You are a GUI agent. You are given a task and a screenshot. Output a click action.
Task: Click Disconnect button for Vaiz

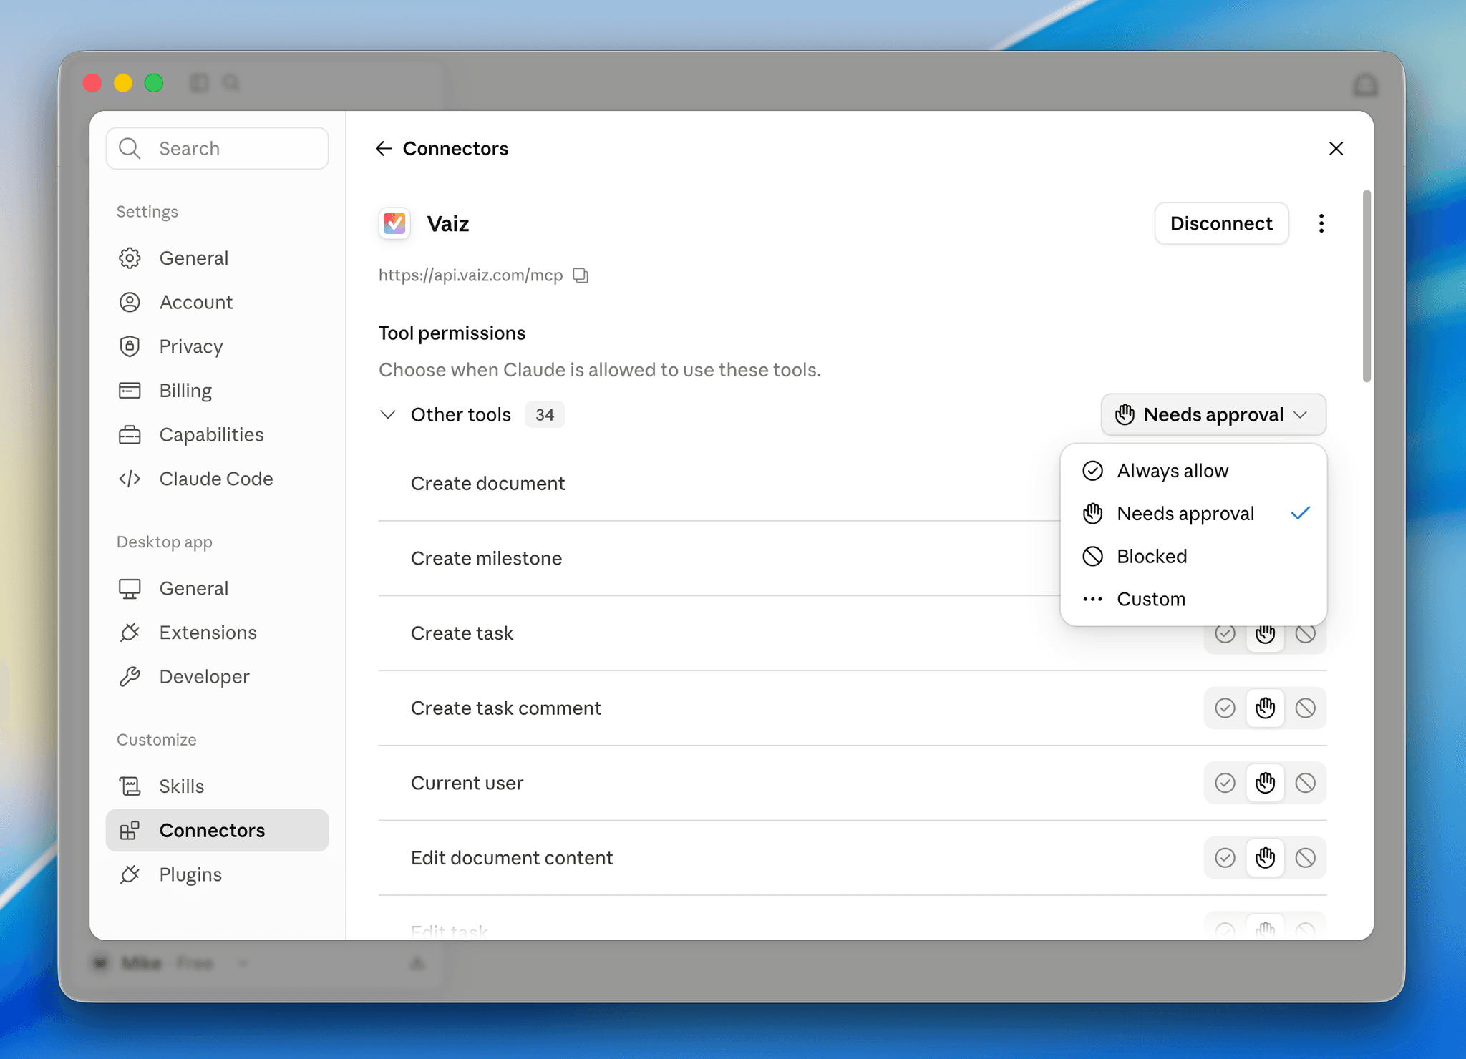click(x=1221, y=223)
